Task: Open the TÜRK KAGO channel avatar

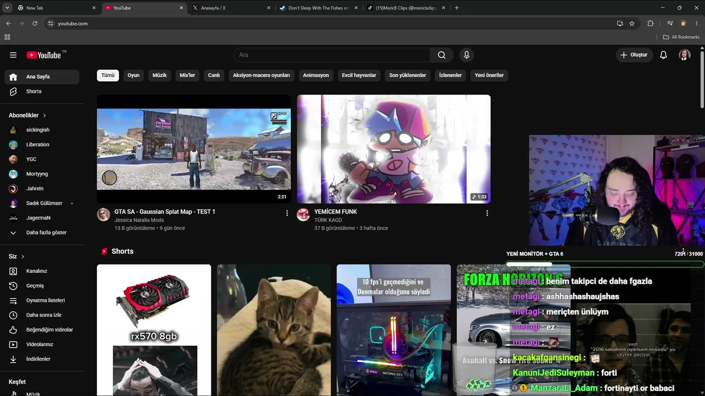Action: [x=303, y=215]
